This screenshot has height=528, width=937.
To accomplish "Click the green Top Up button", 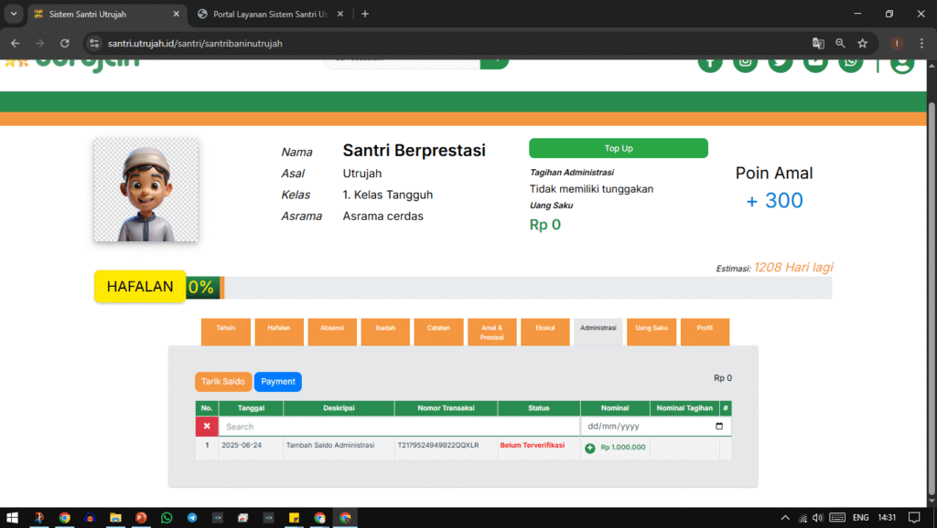I will click(619, 148).
